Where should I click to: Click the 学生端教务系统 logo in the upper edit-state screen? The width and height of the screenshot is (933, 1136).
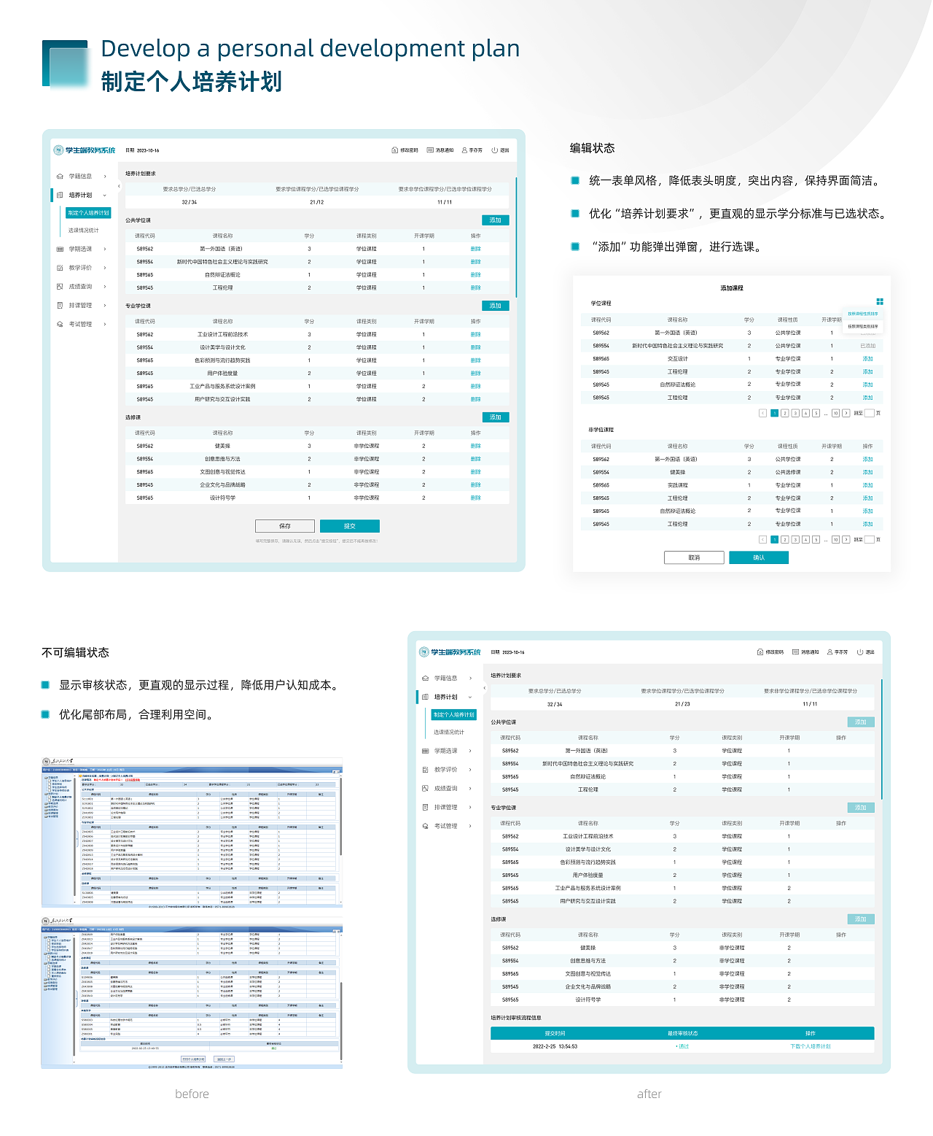[85, 150]
